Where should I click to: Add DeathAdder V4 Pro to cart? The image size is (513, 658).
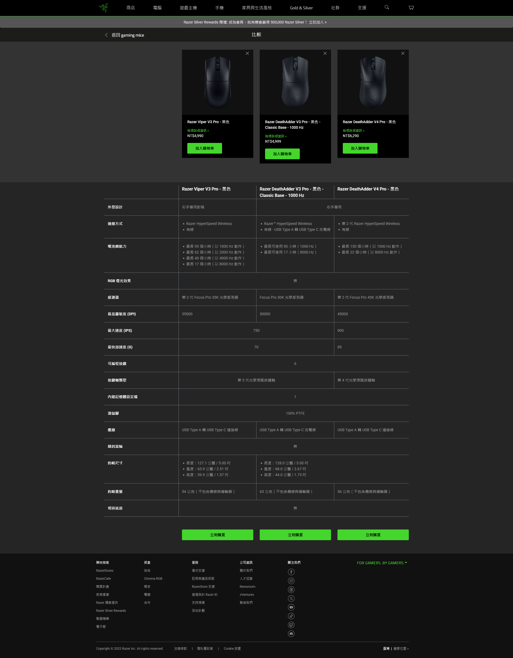coord(360,148)
